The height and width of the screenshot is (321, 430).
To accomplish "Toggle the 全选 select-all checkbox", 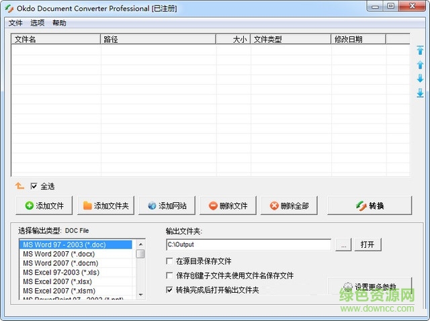I will click(34, 187).
